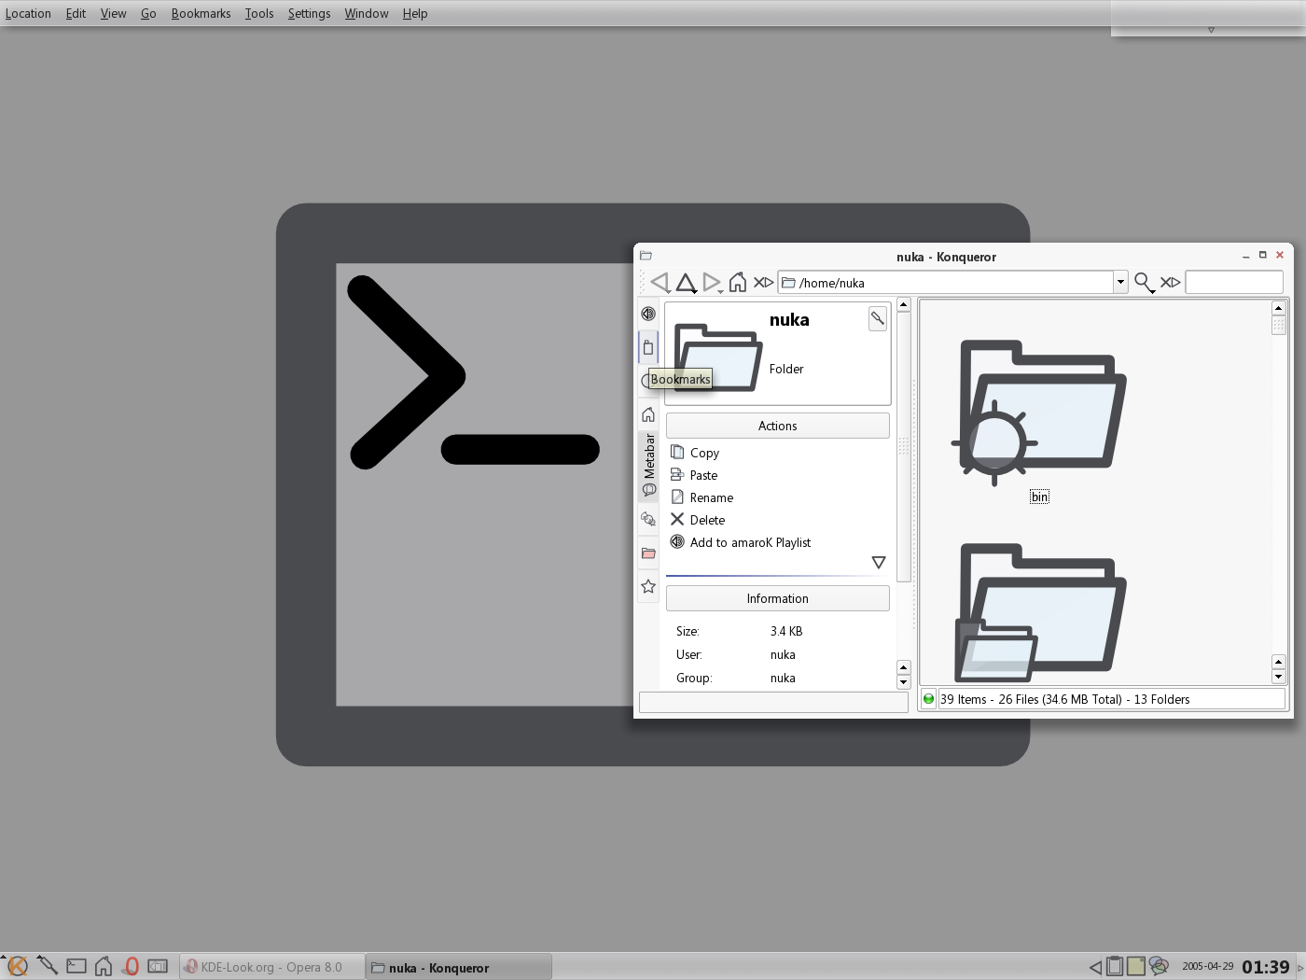Open the Home Folder tab in sidebar
1306x980 pixels.
[x=648, y=414]
